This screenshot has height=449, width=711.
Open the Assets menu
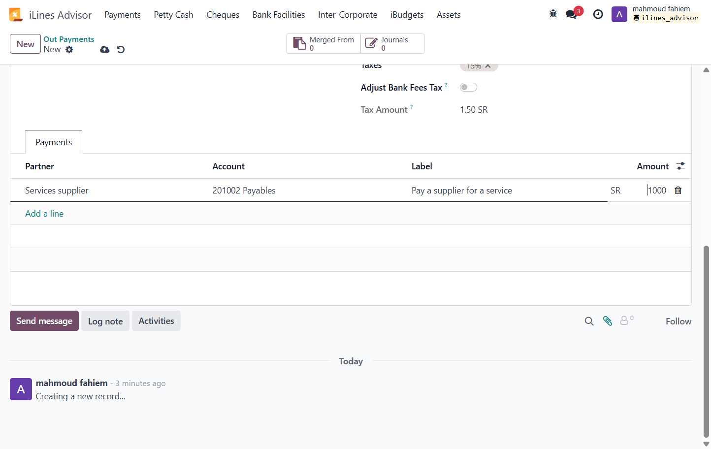[x=449, y=15]
